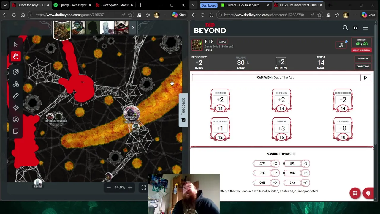Zoom out the map with minus

[109, 188]
